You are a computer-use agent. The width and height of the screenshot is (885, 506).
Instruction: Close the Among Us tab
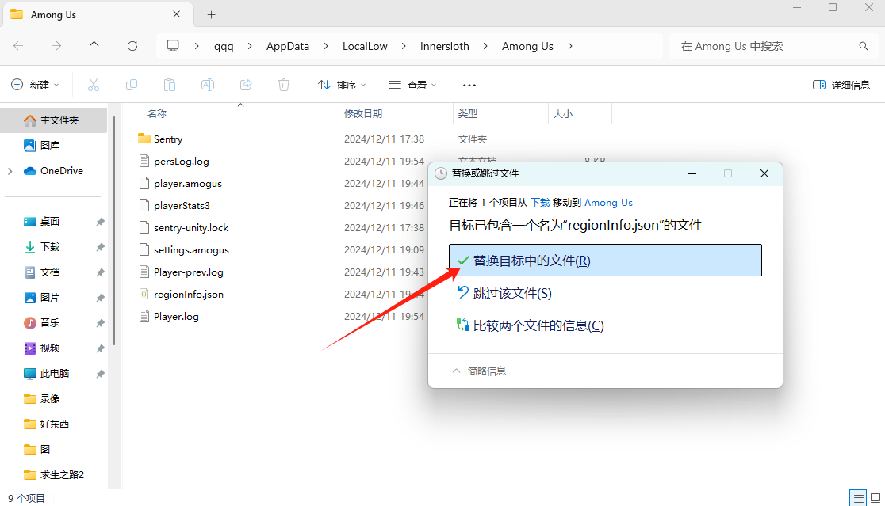pos(176,14)
